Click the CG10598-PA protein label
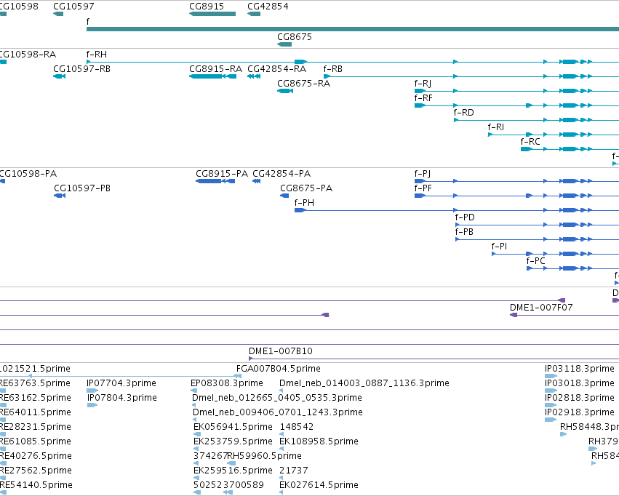The width and height of the screenshot is (619, 496). tap(28, 174)
